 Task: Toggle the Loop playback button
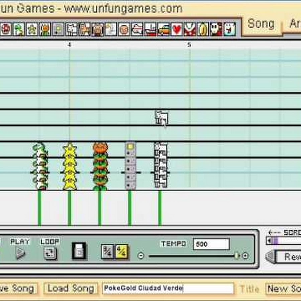[50, 254]
